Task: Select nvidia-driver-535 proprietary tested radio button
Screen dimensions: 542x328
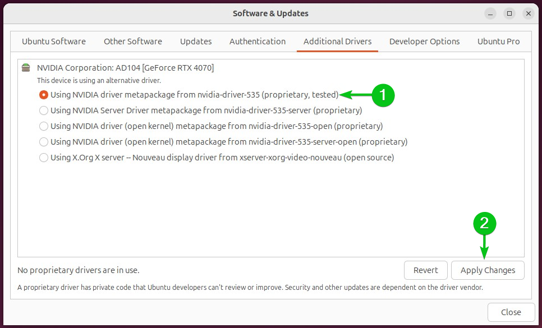Action: 44,95
